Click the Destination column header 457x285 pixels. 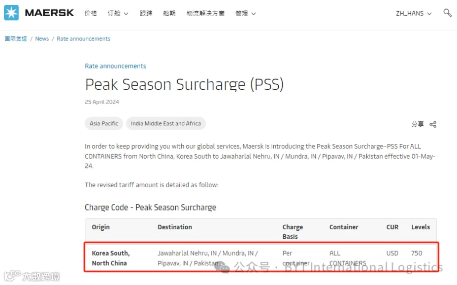[175, 227]
